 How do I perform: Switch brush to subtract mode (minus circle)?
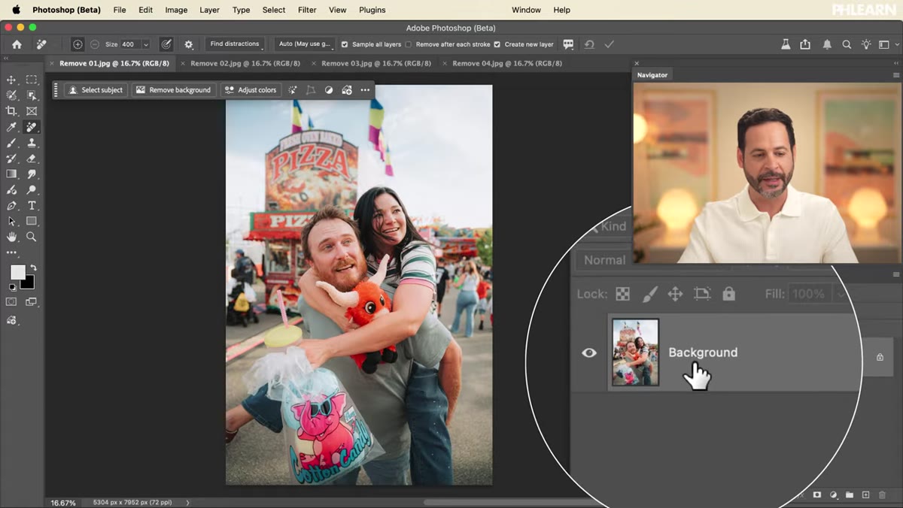(x=95, y=44)
